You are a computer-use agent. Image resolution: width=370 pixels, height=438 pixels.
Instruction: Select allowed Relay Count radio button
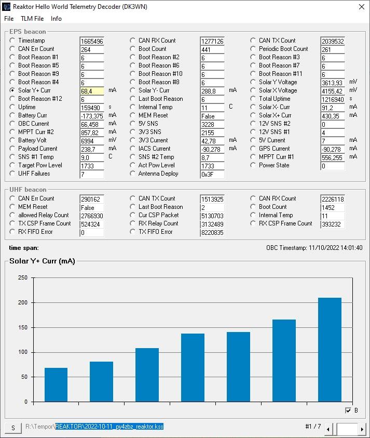[12, 215]
